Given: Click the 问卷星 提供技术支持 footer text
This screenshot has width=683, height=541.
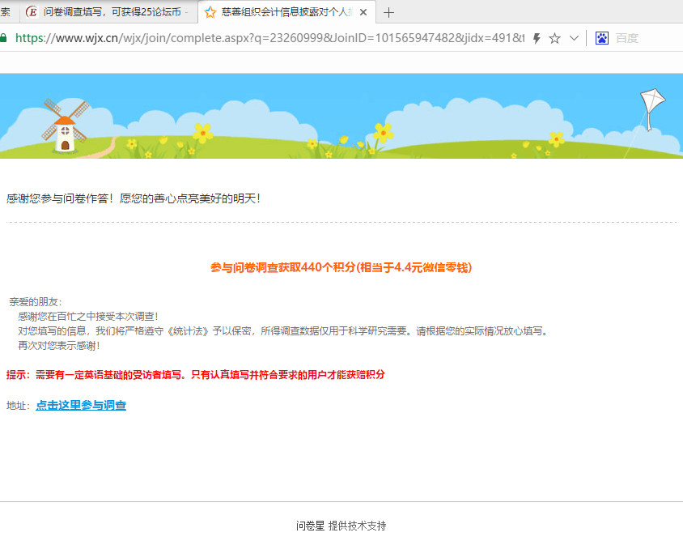Looking at the screenshot, I should click(341, 526).
